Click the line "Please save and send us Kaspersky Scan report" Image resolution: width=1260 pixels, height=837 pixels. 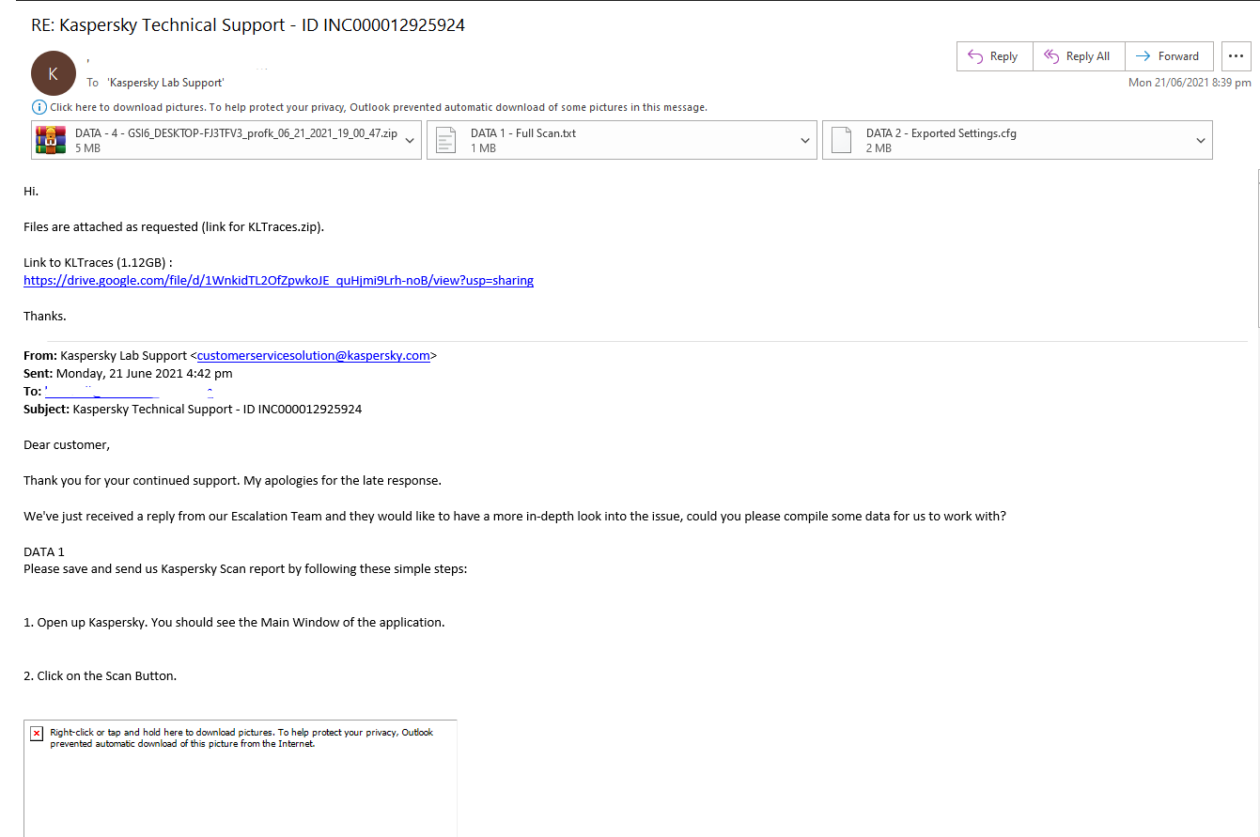pyautogui.click(x=245, y=569)
